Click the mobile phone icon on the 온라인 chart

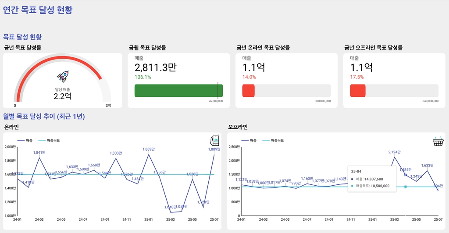(x=215, y=141)
